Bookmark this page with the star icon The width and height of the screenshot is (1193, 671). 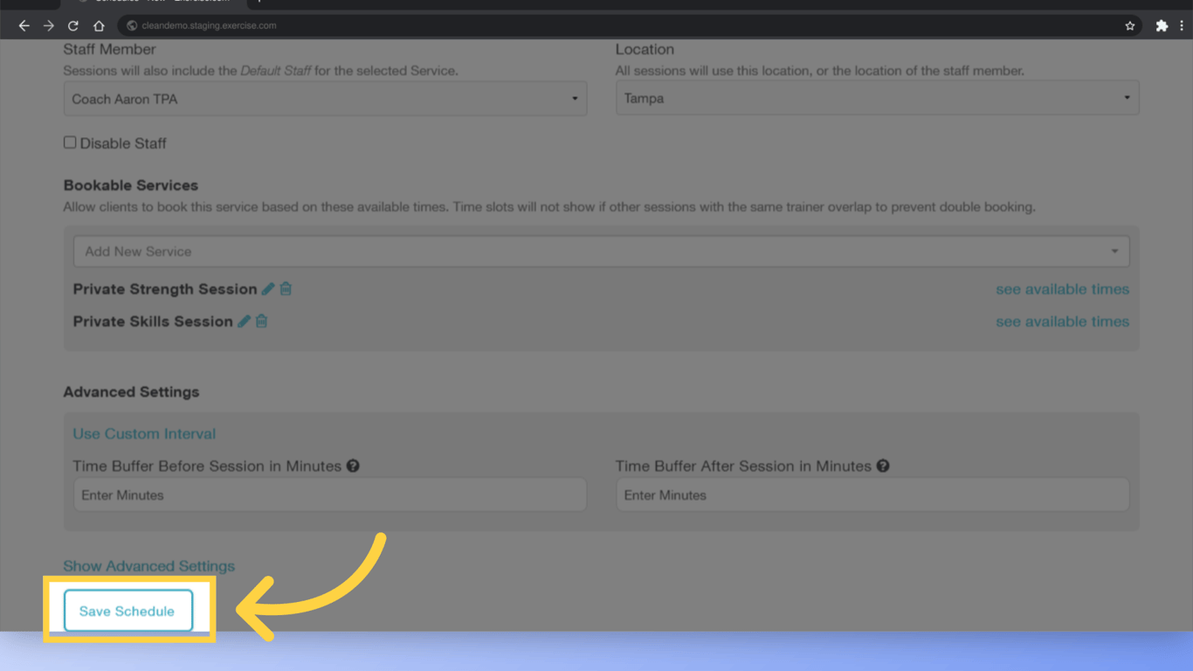pos(1130,25)
